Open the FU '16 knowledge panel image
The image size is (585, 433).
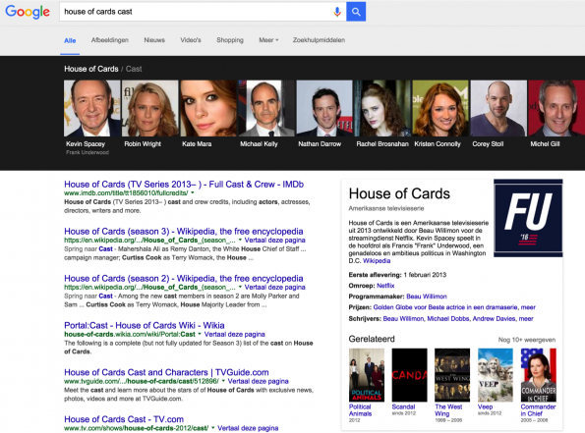click(x=528, y=218)
